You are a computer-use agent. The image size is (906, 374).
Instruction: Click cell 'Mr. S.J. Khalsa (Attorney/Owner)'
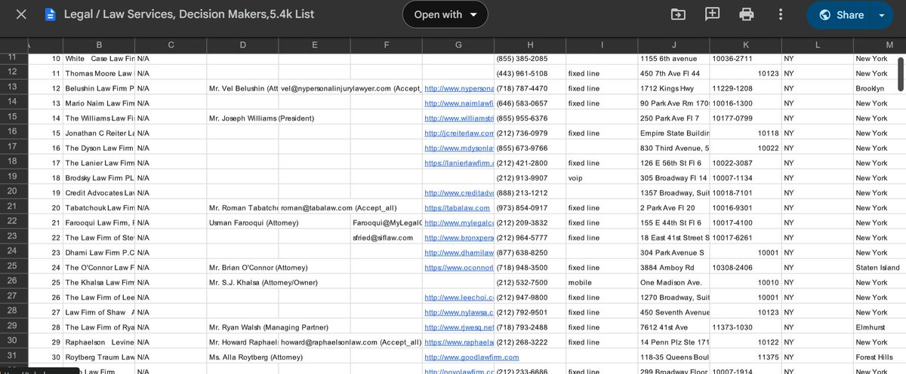pyautogui.click(x=264, y=283)
